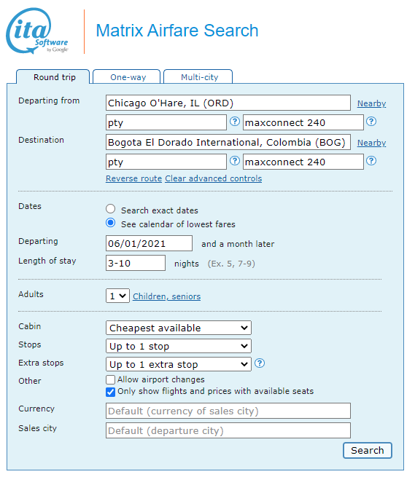Click the Departing date input field
Image resolution: width=415 pixels, height=485 pixels.
(149, 243)
